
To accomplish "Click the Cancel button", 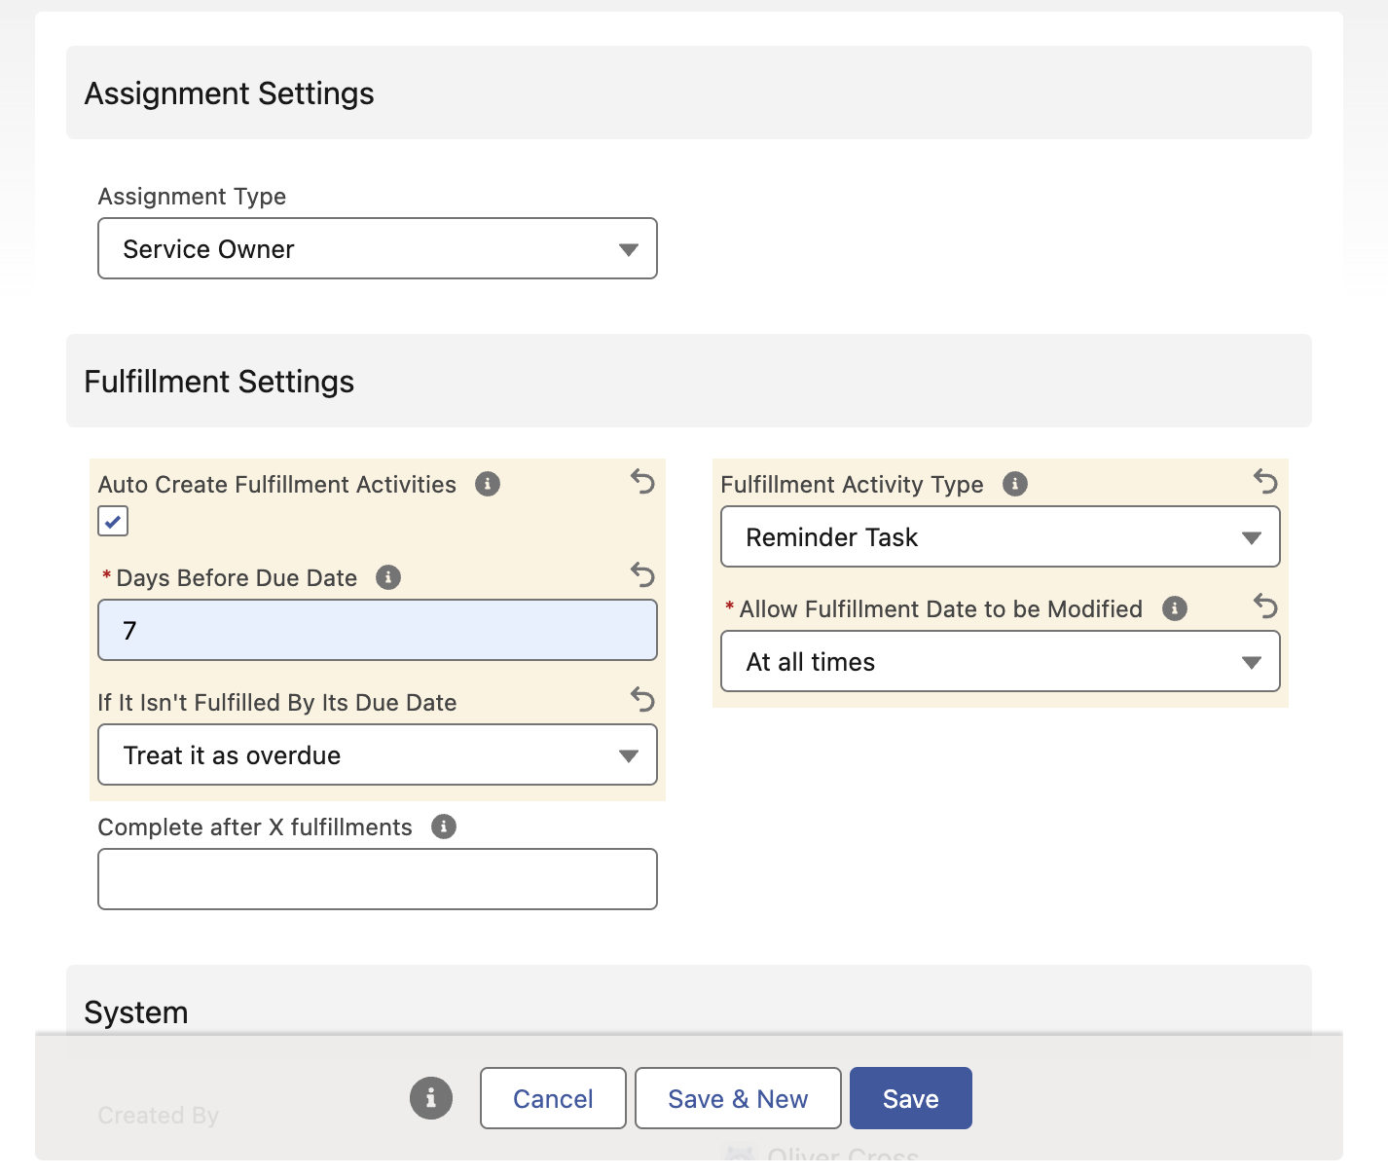I will tap(553, 1098).
